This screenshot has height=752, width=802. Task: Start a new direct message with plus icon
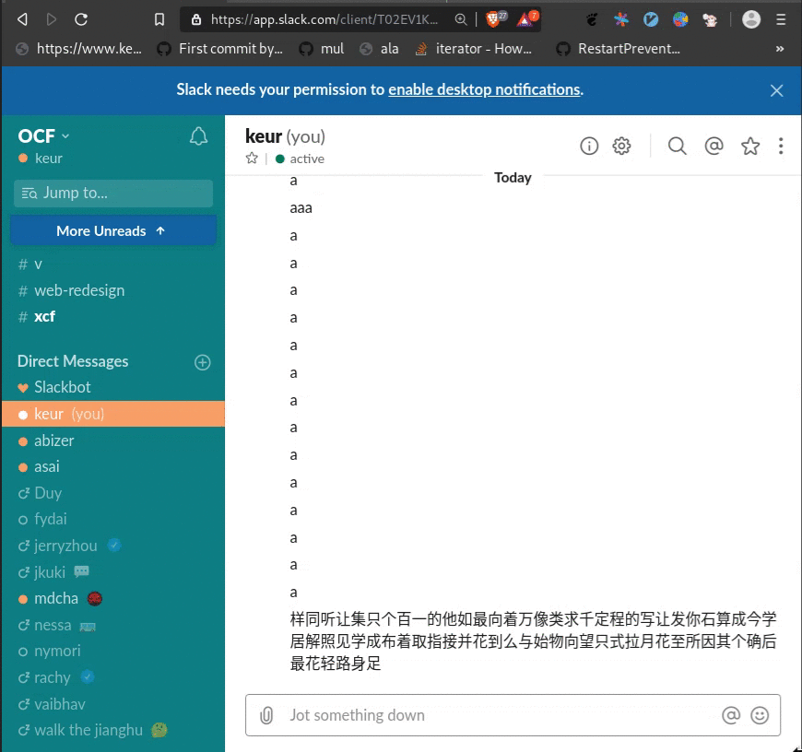pyautogui.click(x=203, y=362)
